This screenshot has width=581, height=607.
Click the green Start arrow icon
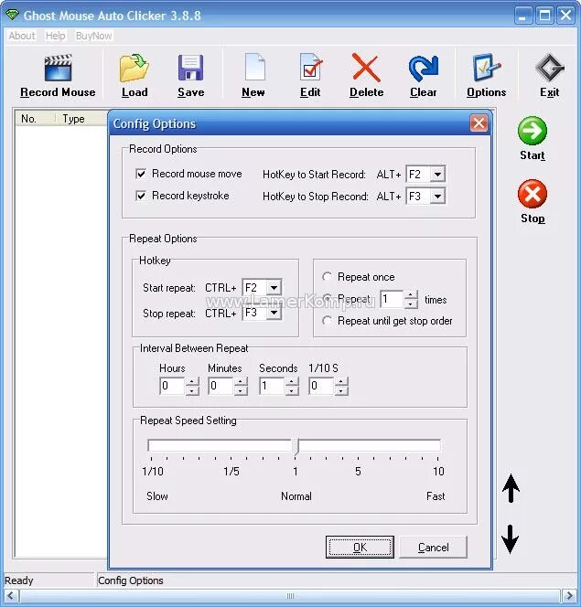(533, 131)
